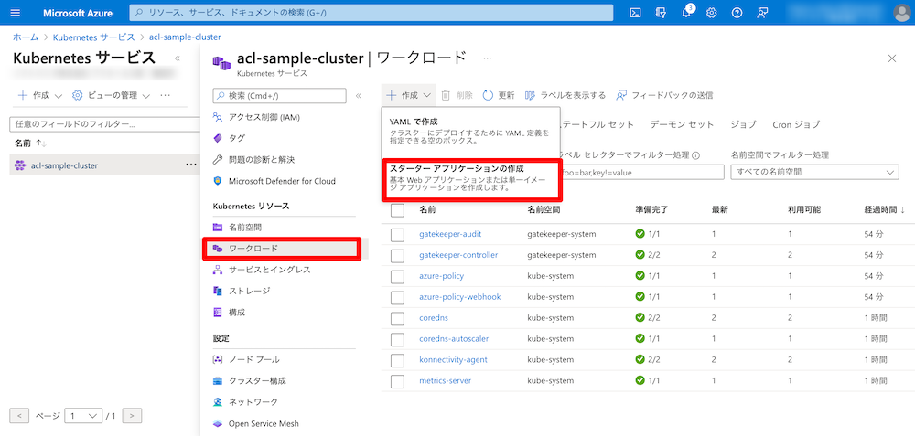Click the feedback (フィードバックの送信) icon
This screenshot has width=915, height=436.
tap(622, 95)
